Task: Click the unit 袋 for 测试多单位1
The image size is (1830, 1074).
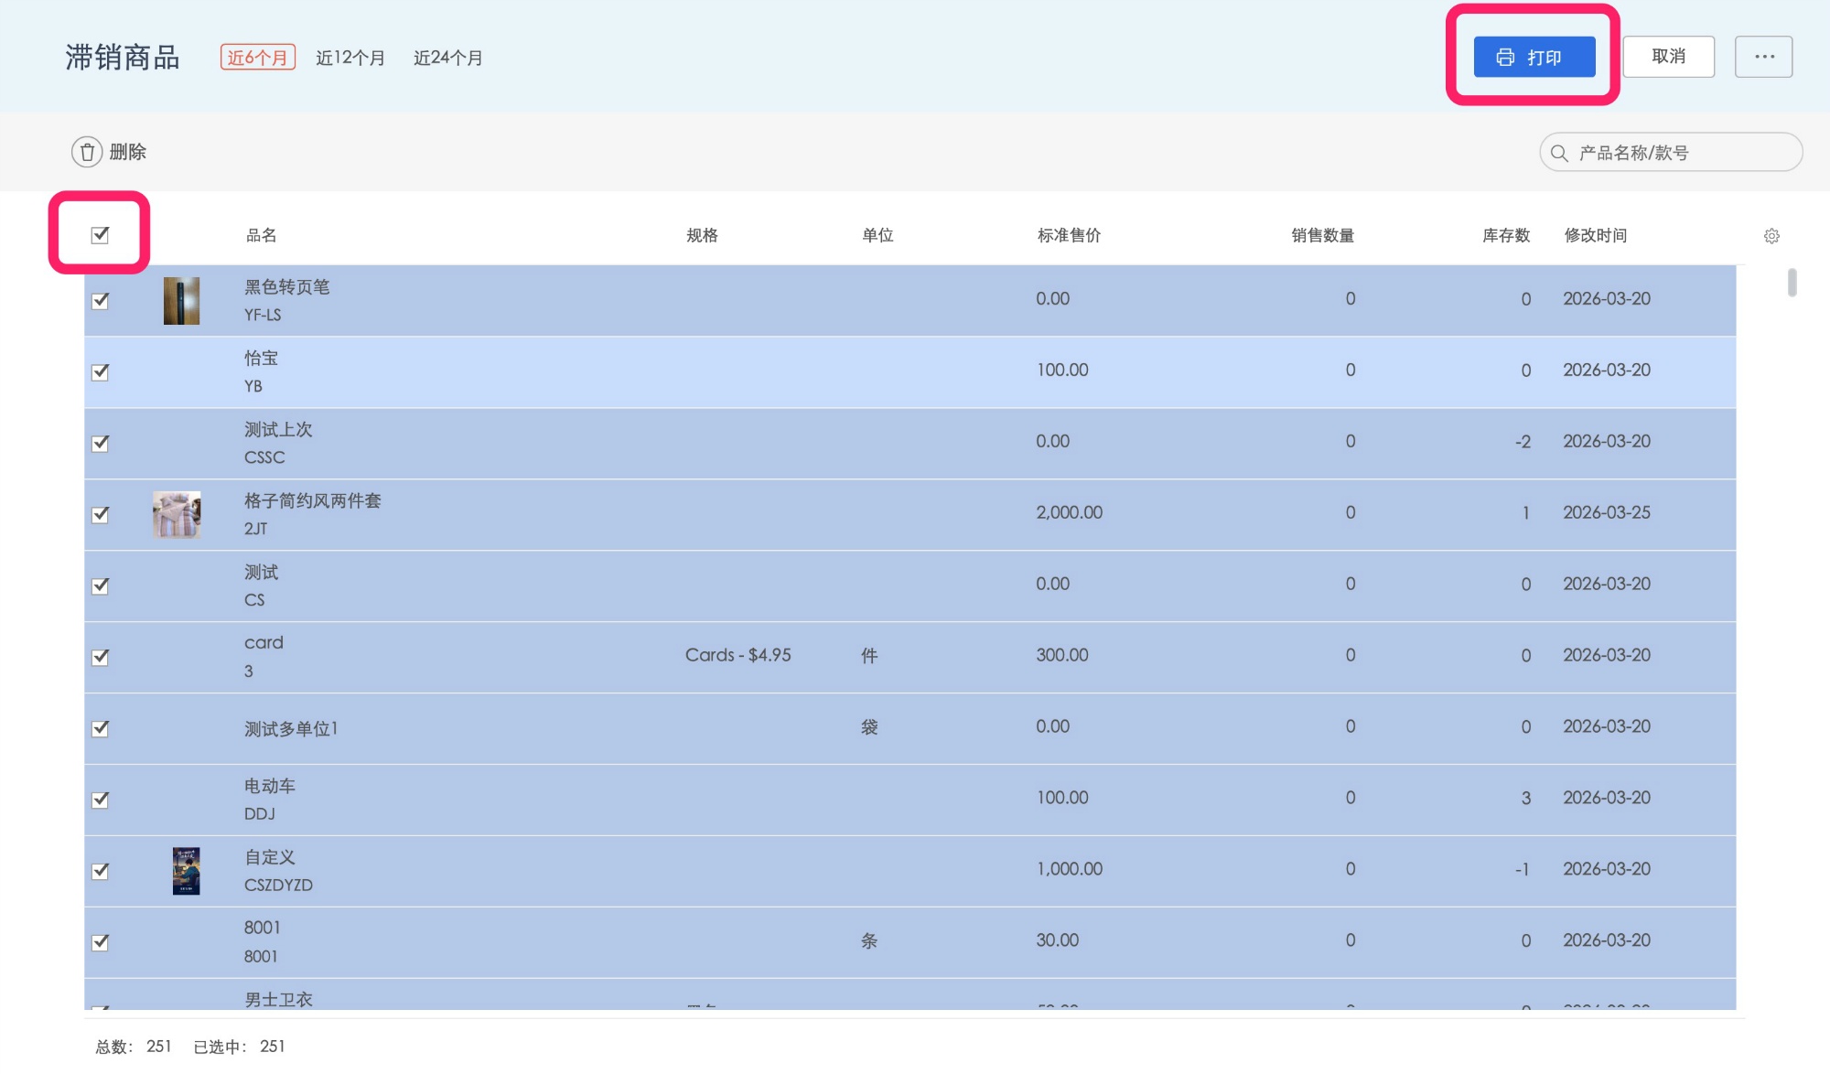Action: pyautogui.click(x=869, y=727)
